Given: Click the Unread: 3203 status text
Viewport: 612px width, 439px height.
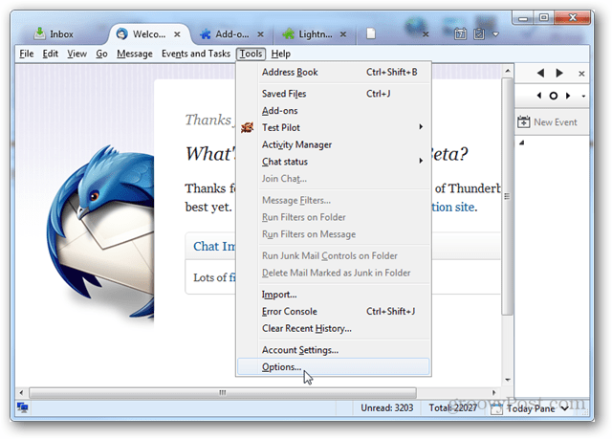Looking at the screenshot, I should pos(386,407).
